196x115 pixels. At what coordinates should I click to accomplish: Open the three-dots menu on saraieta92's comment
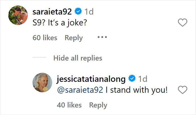click(102, 37)
